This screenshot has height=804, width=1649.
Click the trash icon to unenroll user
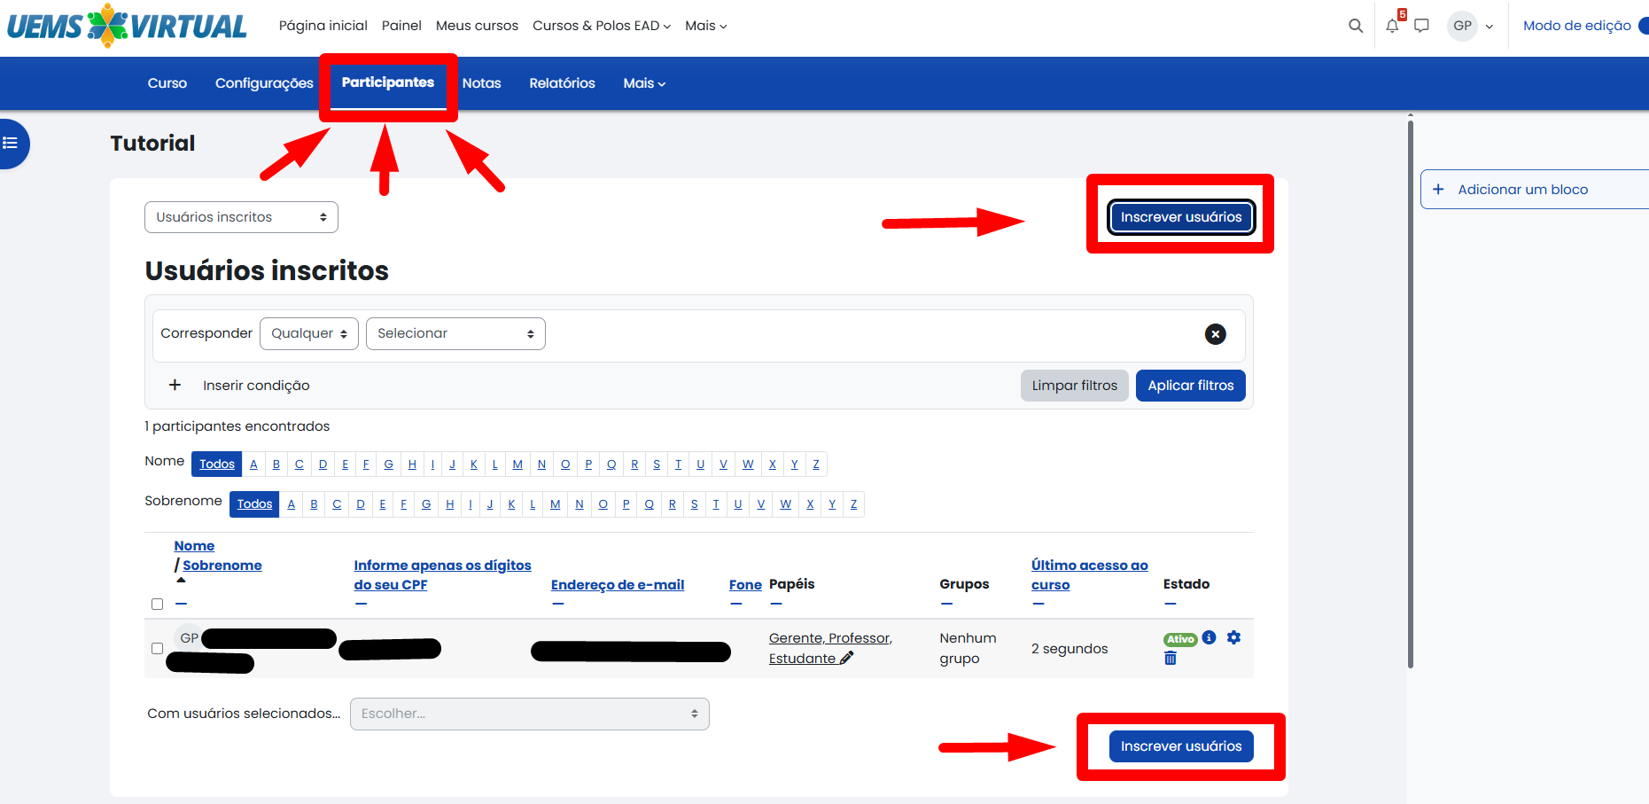(1170, 659)
